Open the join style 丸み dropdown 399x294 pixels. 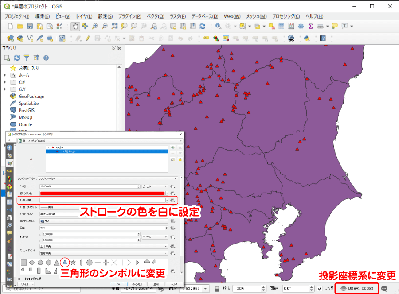pos(104,221)
